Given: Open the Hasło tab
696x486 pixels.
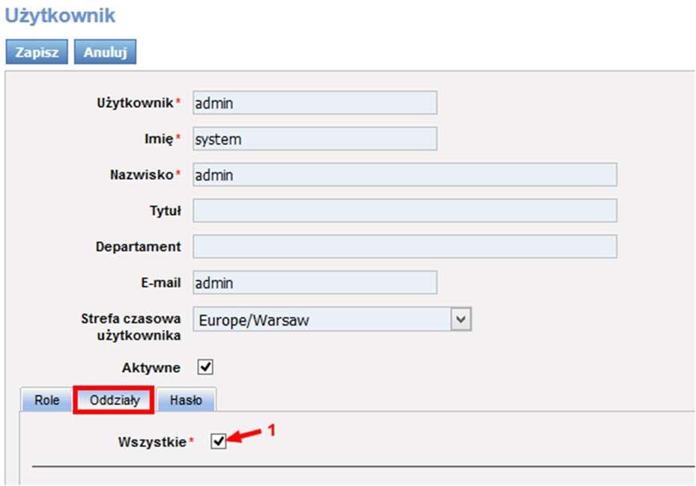Looking at the screenshot, I should [186, 400].
